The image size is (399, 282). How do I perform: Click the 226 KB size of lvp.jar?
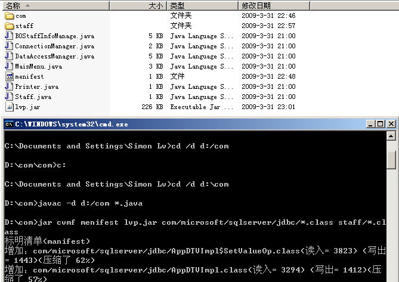pyautogui.click(x=152, y=107)
